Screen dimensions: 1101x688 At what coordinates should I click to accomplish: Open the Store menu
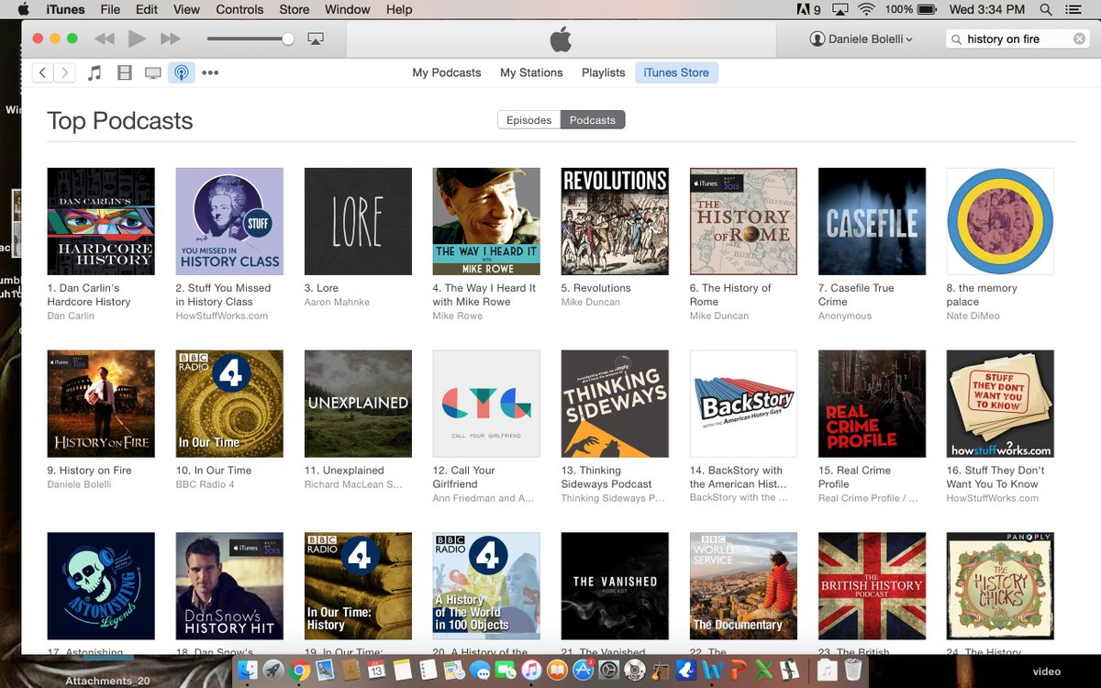point(295,9)
